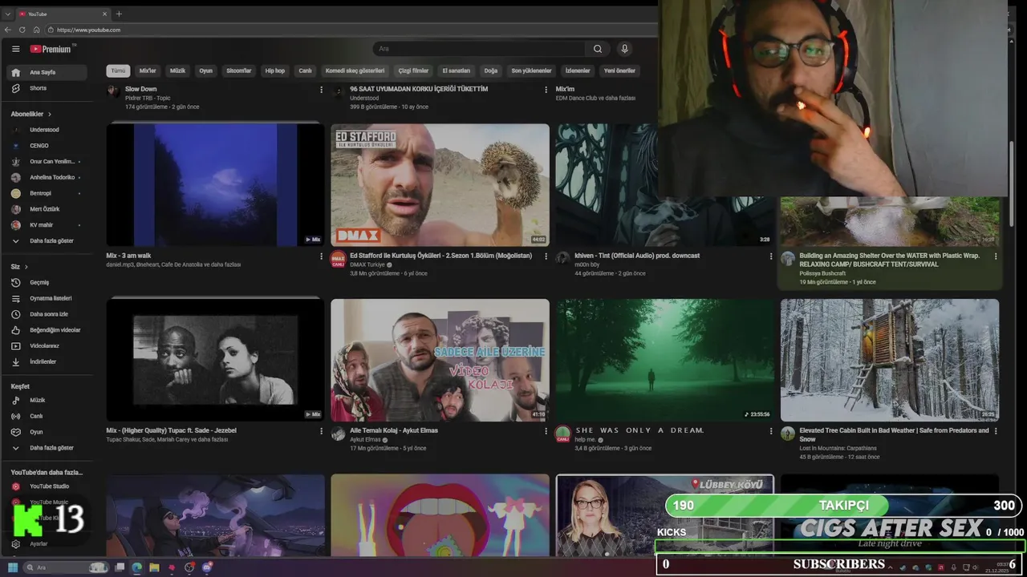The height and width of the screenshot is (577, 1027).
Task: Play the Mix - 3 am walk thumbnail
Action: tap(215, 185)
